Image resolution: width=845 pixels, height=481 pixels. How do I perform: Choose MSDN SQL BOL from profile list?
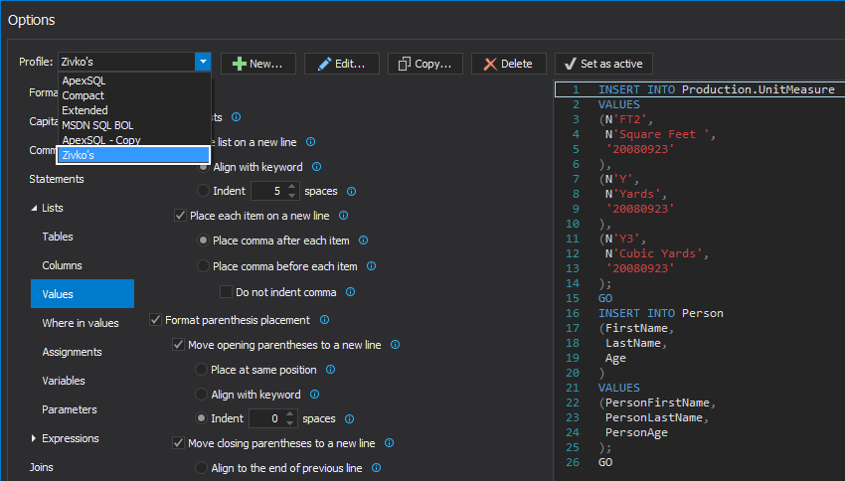coord(97,125)
